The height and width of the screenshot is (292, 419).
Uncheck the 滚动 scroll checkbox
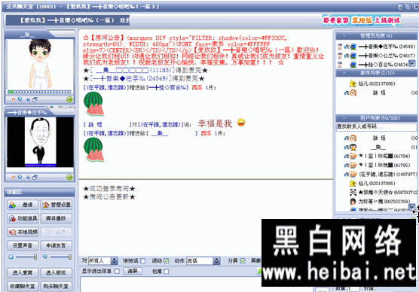tap(167, 261)
